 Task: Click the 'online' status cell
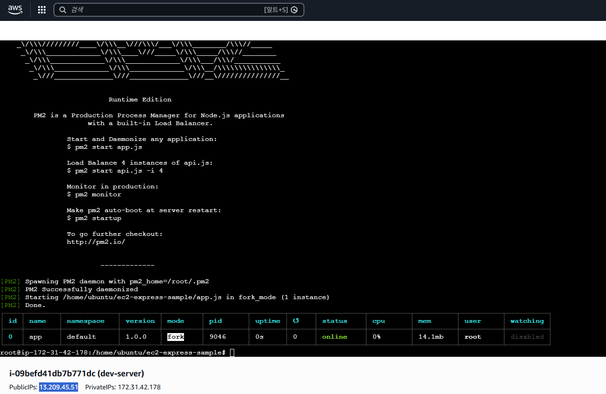click(x=335, y=337)
